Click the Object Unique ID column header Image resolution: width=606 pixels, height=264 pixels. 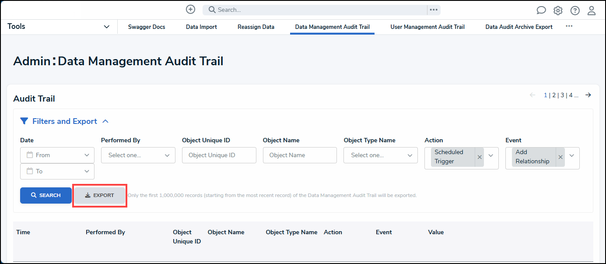[187, 237]
